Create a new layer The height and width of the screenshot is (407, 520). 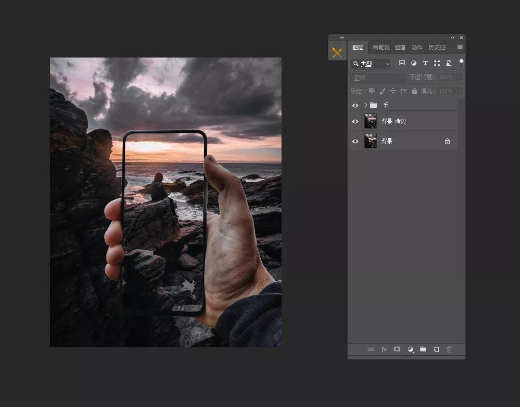[x=436, y=349]
